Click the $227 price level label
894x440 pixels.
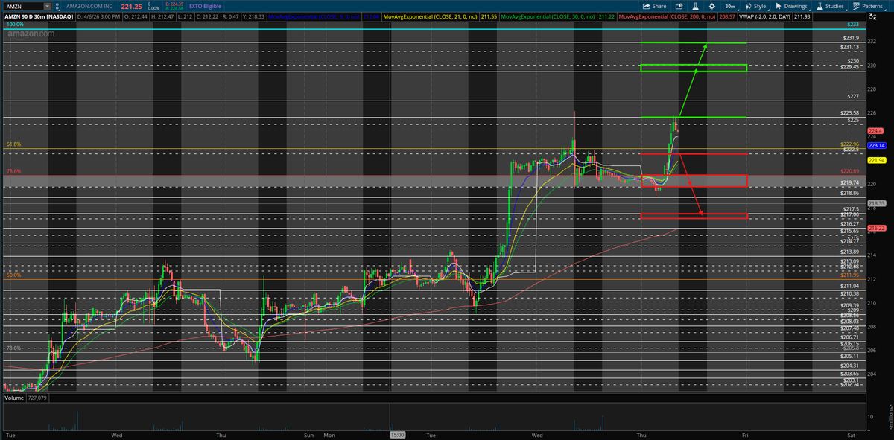853,96
